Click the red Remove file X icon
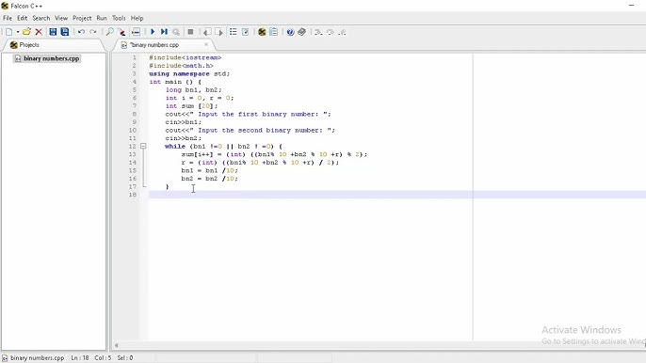The width and height of the screenshot is (646, 363). [x=39, y=32]
